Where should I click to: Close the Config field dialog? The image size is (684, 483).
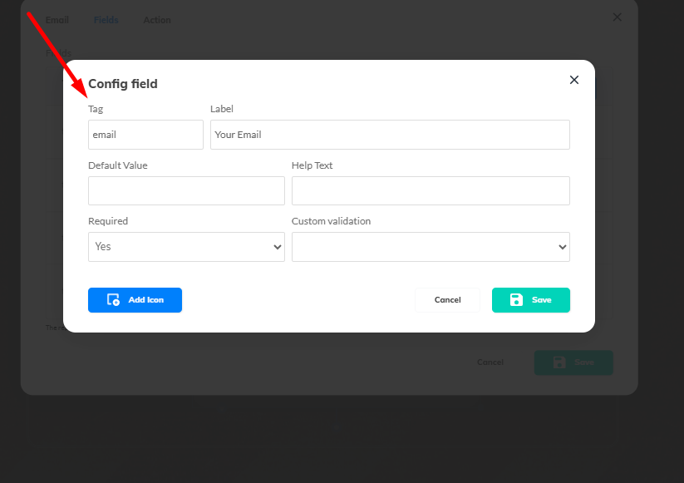pos(573,80)
